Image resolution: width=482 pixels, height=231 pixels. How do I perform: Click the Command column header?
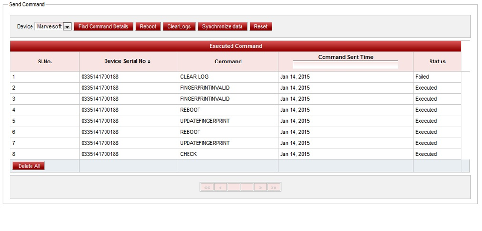[x=228, y=62]
